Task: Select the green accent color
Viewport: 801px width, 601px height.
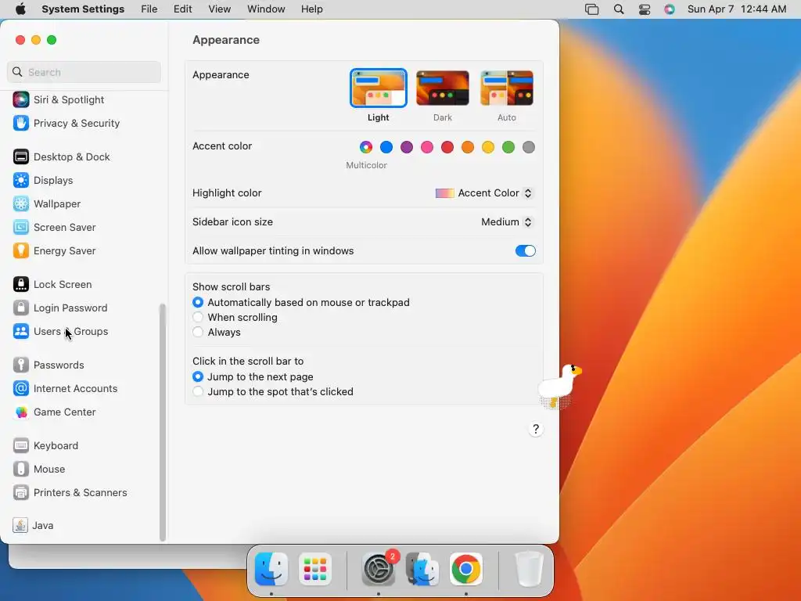Action: pyautogui.click(x=508, y=147)
